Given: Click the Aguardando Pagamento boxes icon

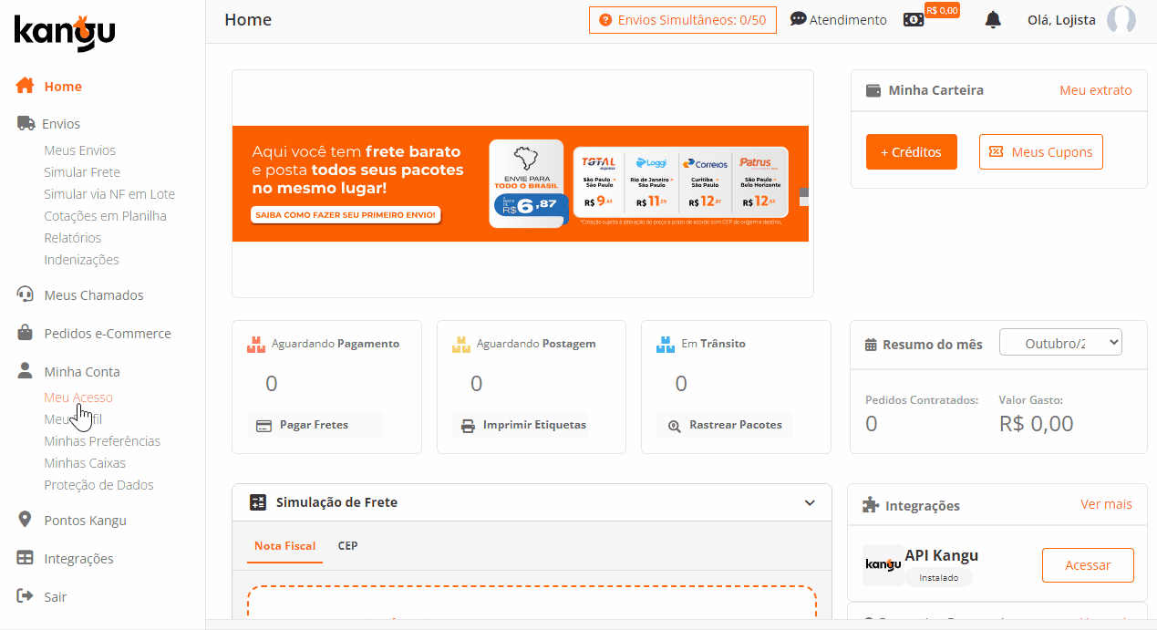Looking at the screenshot, I should 256,345.
